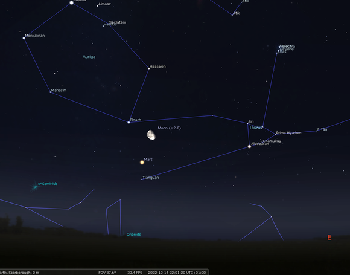Select the star Elnath
This screenshot has width=350, height=275.
129,122
